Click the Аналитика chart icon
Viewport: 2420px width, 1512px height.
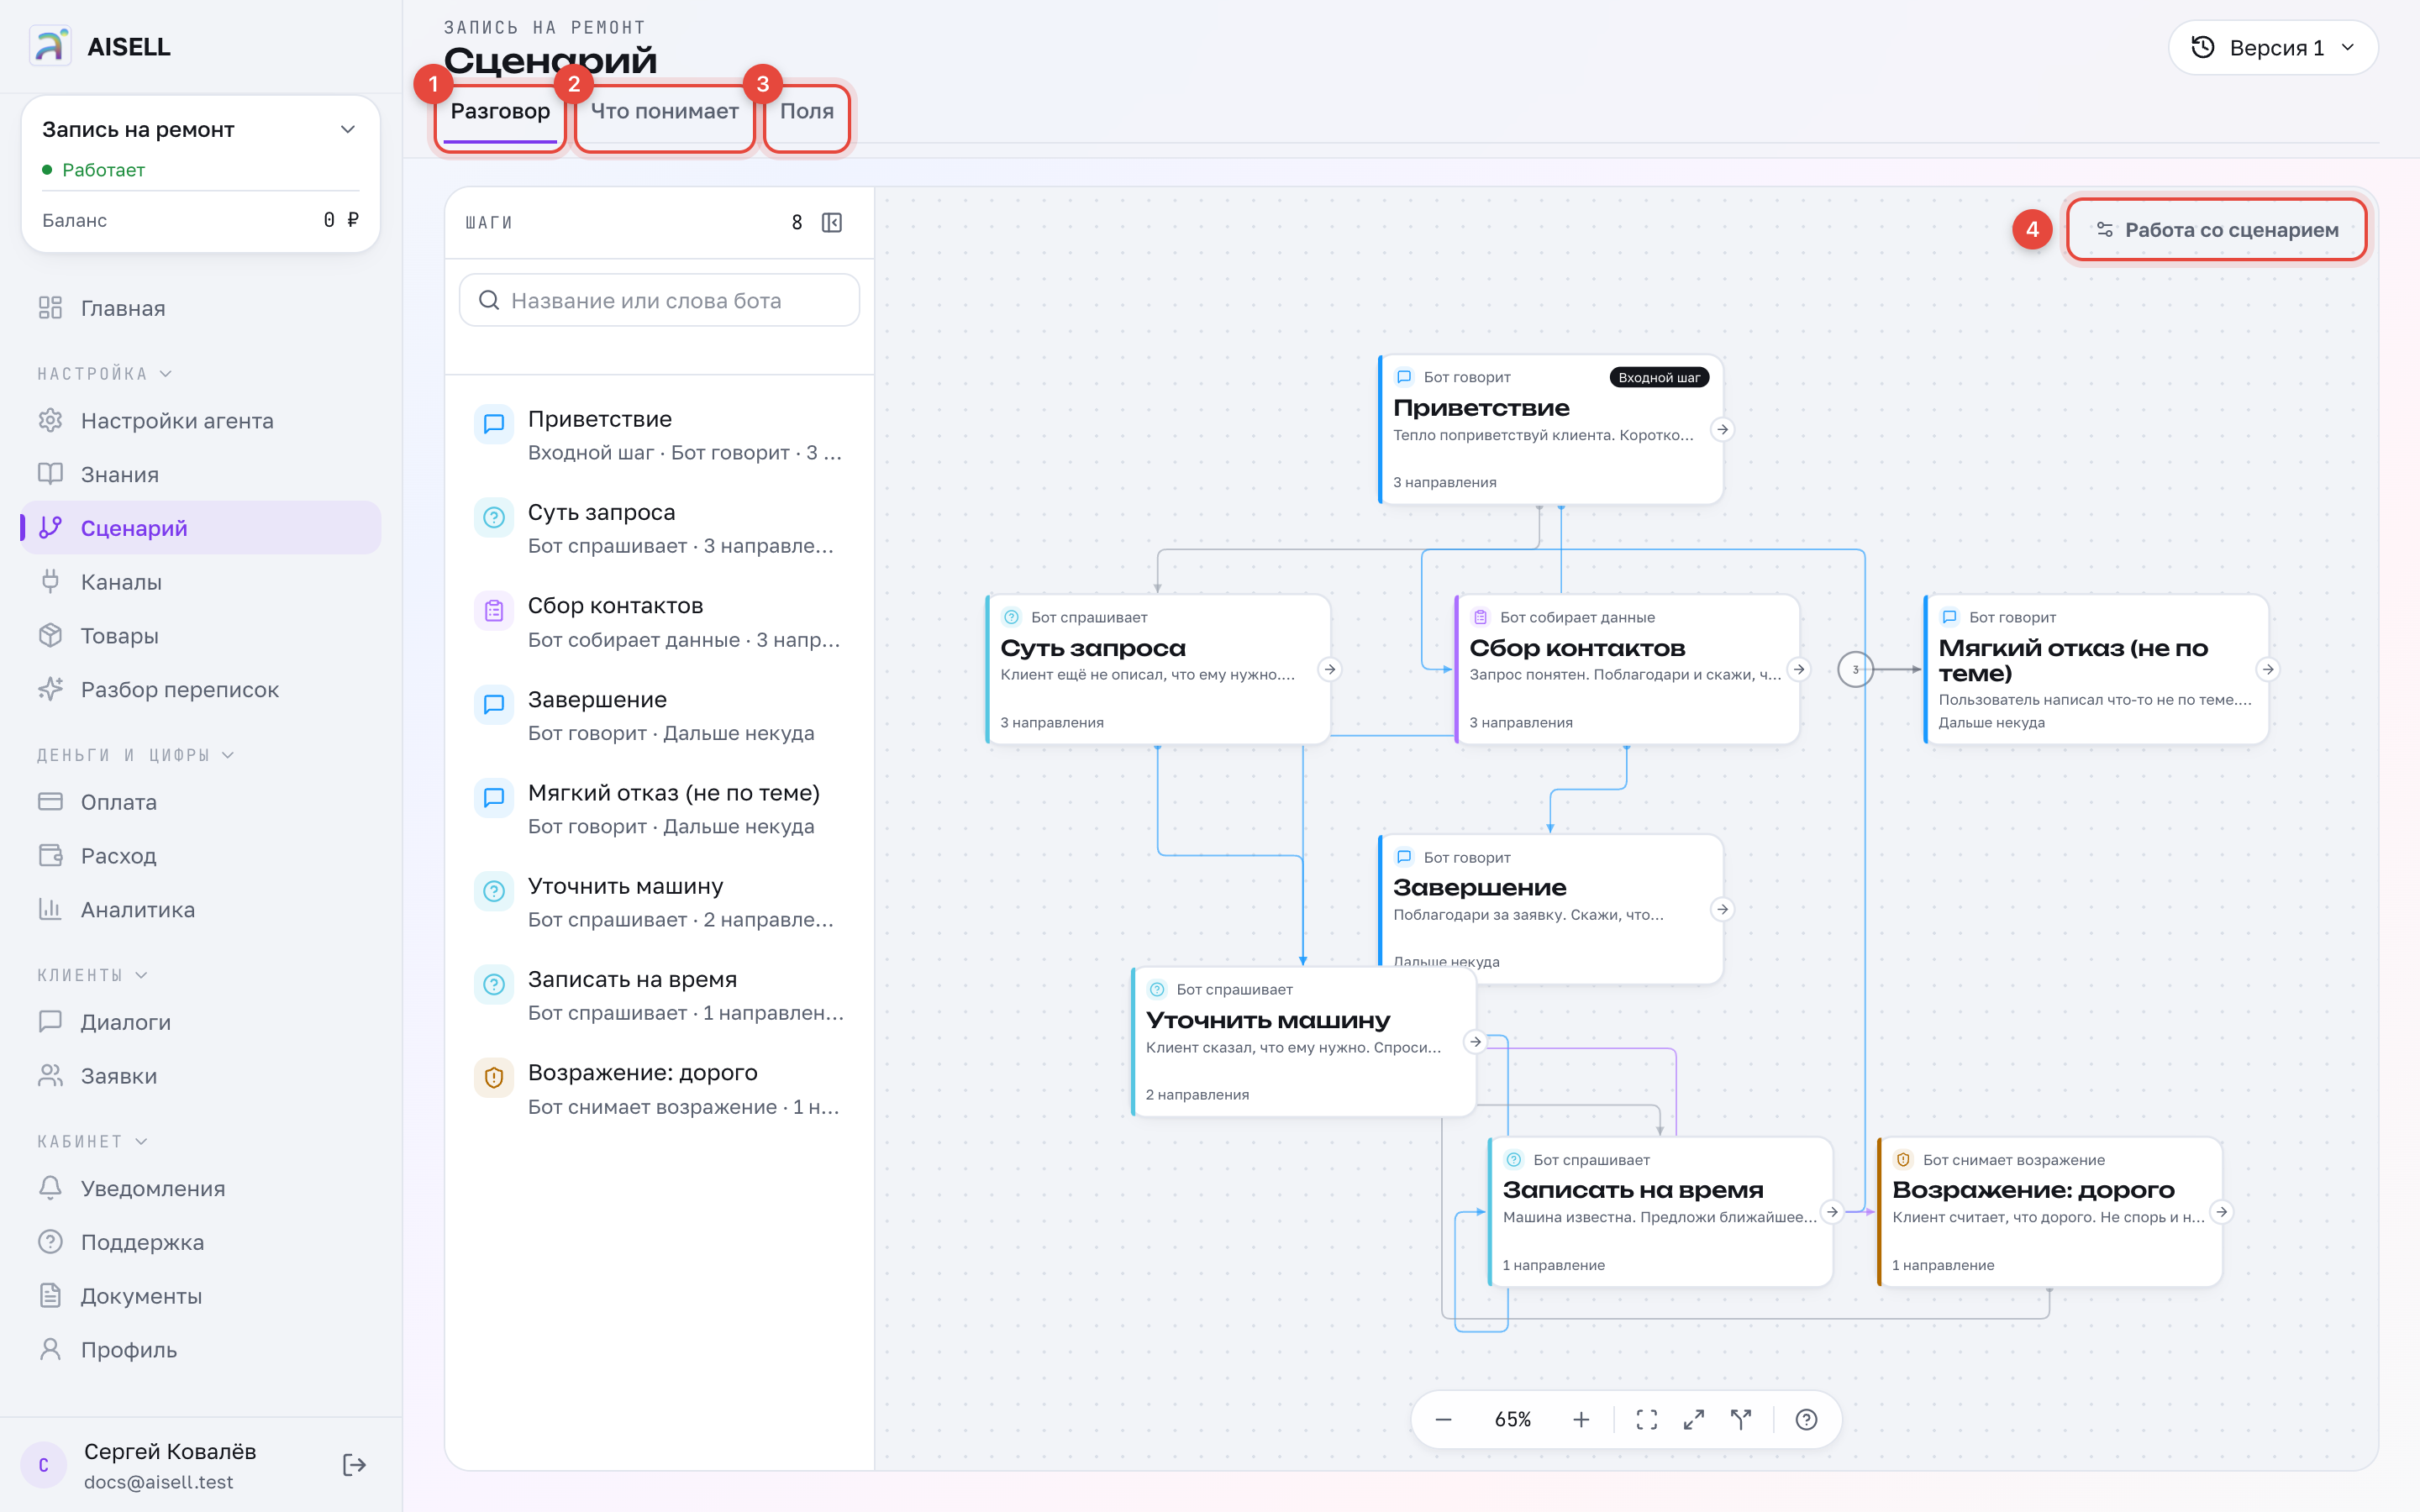pyautogui.click(x=50, y=909)
